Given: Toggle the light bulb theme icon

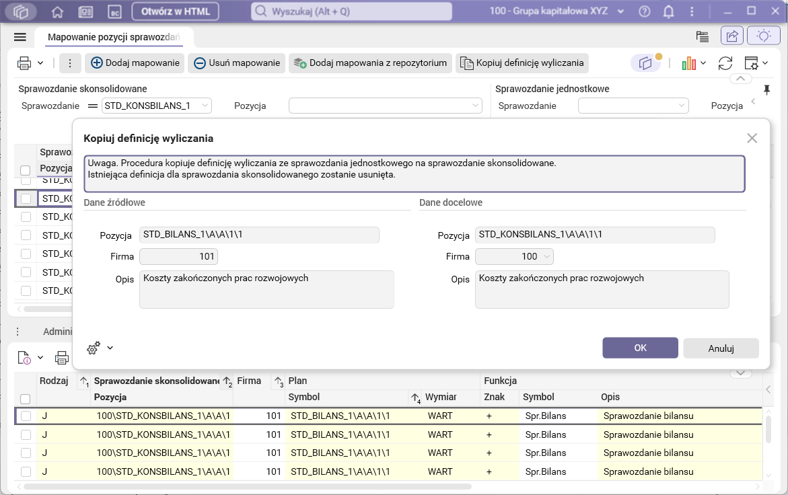Looking at the screenshot, I should pos(763,36).
